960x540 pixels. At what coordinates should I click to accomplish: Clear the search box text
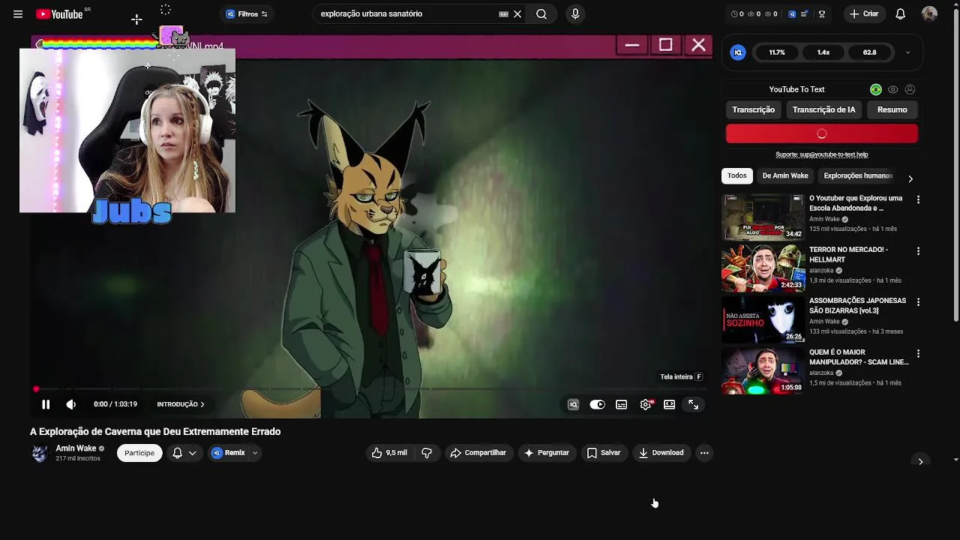[x=517, y=14]
